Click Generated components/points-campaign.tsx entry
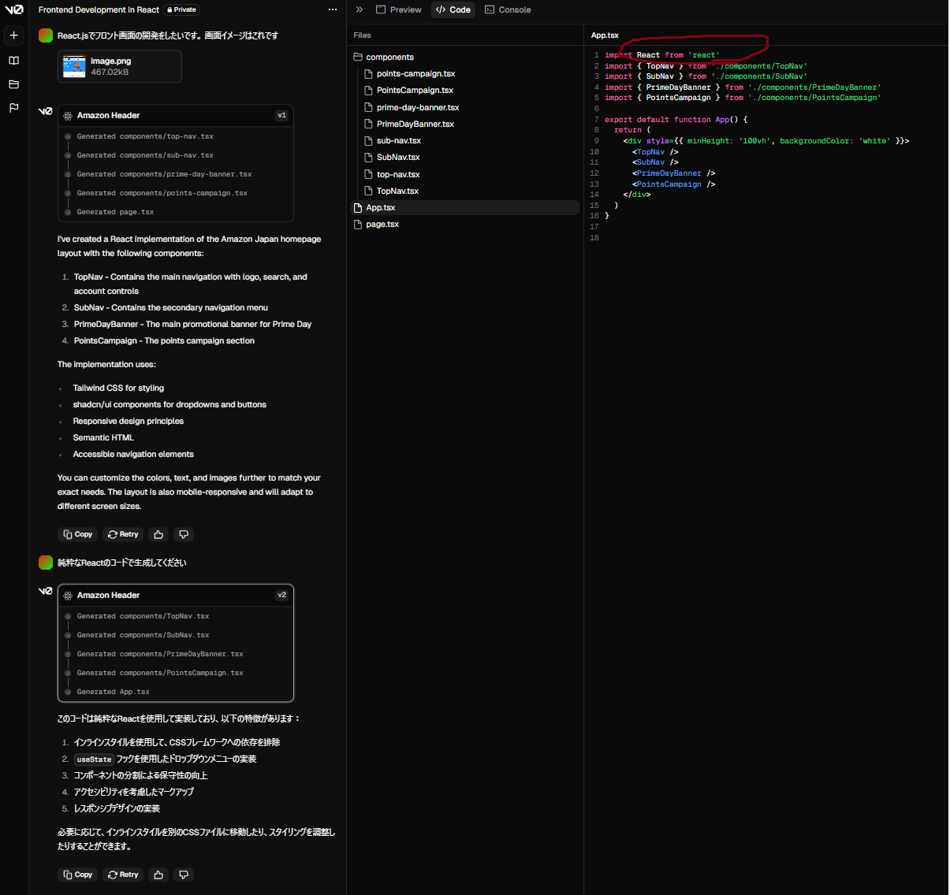 coord(162,193)
